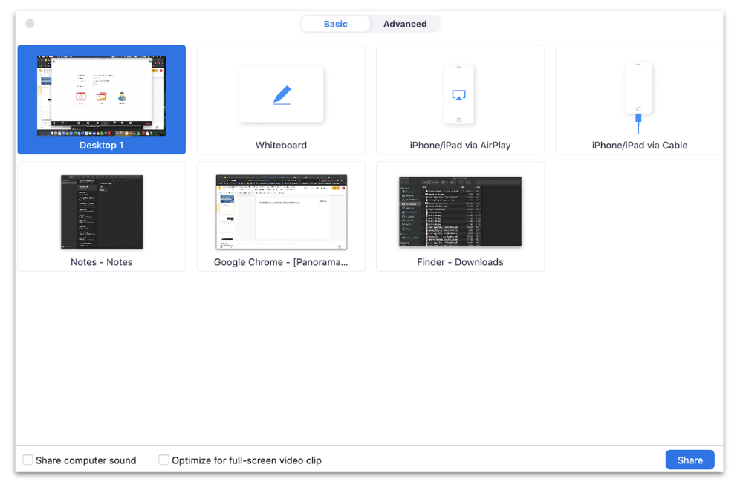
Task: Choose iPhone/iPad via Cable sharing option
Action: (x=639, y=99)
